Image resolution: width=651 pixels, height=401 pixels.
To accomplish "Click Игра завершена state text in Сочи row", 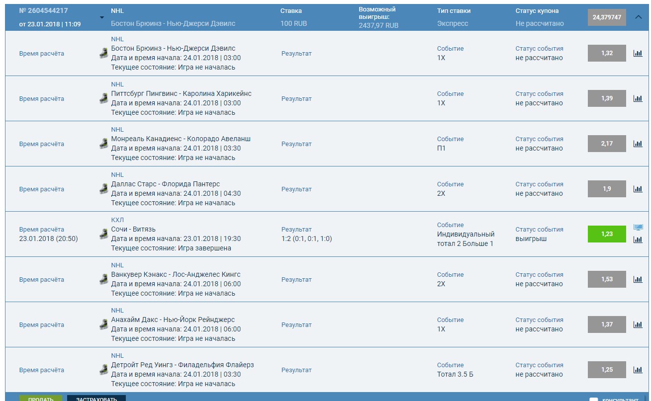I will pyautogui.click(x=204, y=248).
